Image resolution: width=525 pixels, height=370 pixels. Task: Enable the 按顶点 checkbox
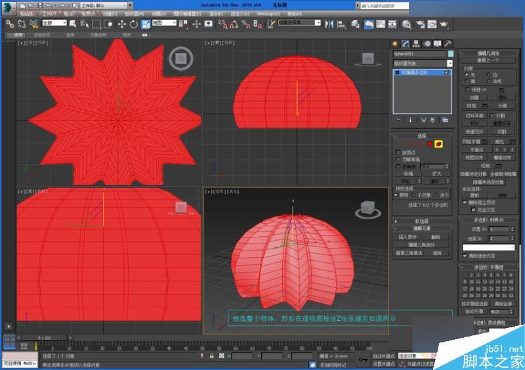pyautogui.click(x=398, y=152)
